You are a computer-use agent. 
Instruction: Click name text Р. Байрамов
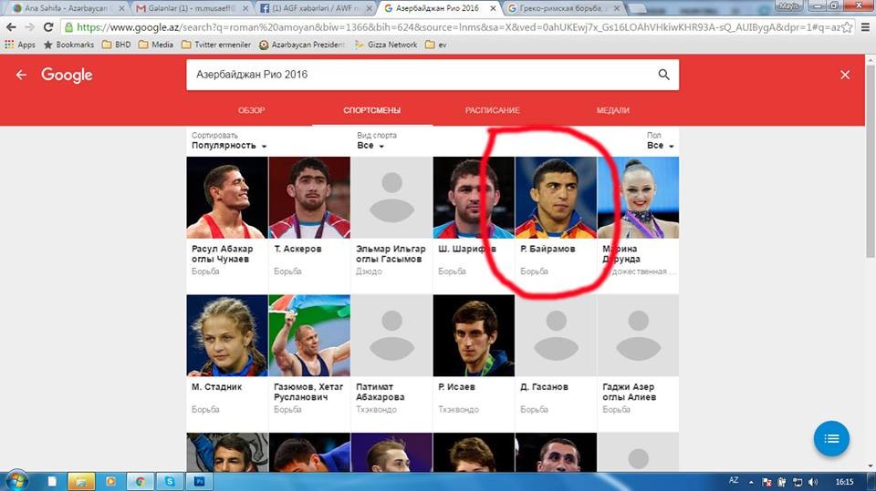[x=547, y=249]
